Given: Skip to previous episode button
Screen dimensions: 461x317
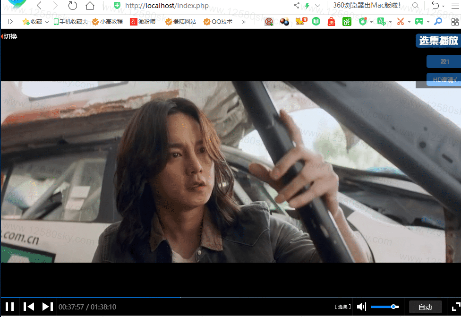Looking at the screenshot, I should click(28, 307).
